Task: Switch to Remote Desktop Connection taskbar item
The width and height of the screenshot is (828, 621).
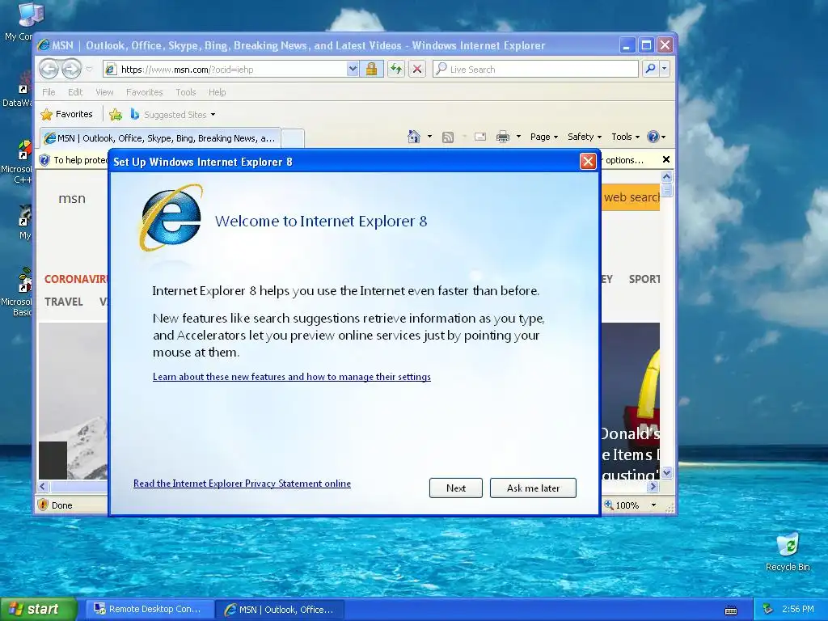Action: [150, 609]
